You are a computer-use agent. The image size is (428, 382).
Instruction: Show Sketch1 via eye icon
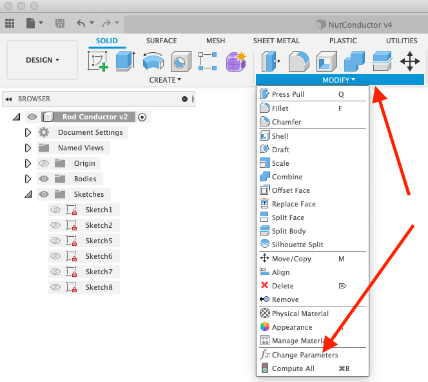(55, 210)
